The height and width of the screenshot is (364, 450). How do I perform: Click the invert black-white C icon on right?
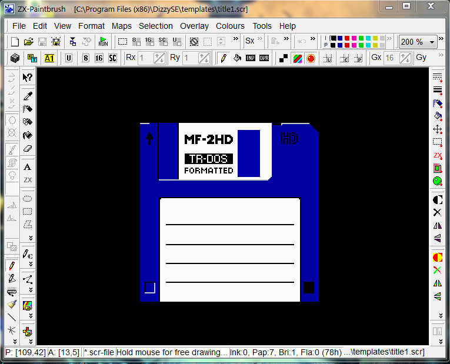tap(438, 199)
